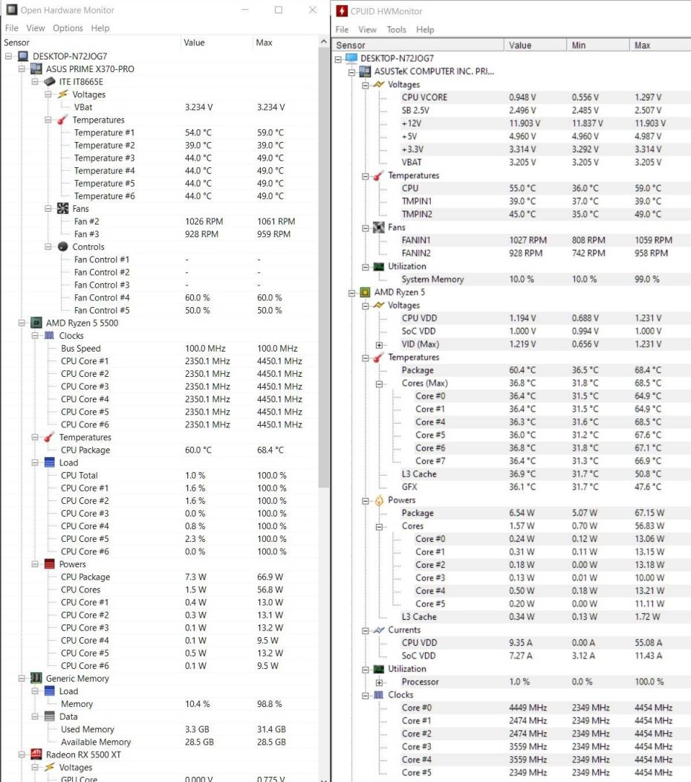Click the CPUID HWMonitor title bar icon
Image resolution: width=691 pixels, height=782 pixels.
(342, 11)
